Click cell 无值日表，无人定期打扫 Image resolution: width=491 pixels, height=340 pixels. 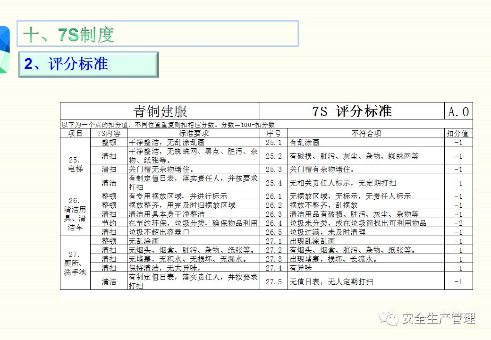(366, 281)
